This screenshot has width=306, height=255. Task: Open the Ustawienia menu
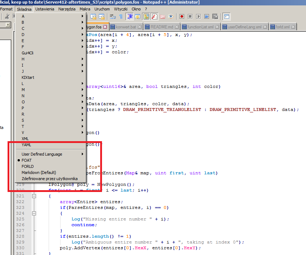45,9
